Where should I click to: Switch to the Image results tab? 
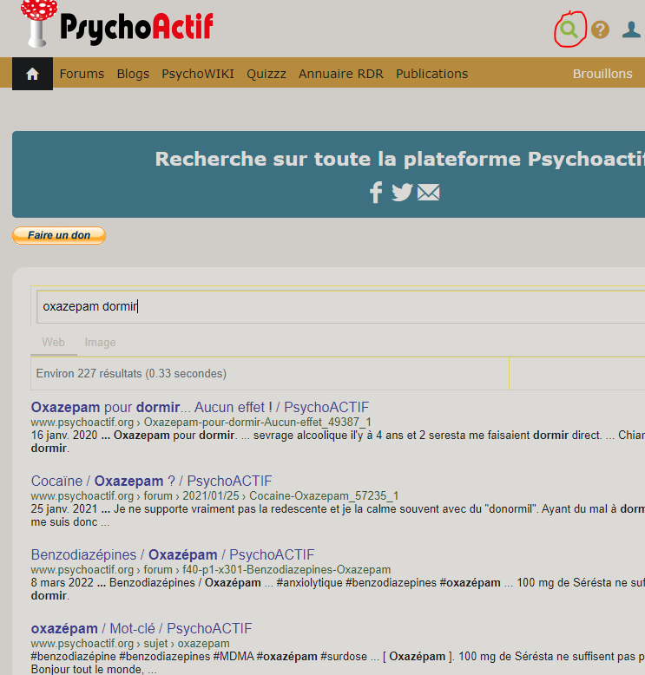tap(100, 343)
